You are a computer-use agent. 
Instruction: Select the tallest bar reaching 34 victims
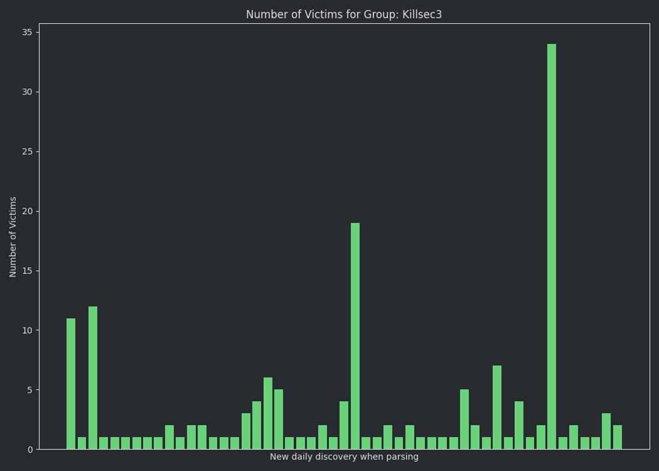tap(552, 246)
